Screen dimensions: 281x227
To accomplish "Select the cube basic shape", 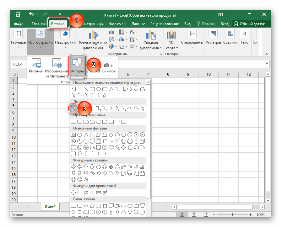I will tap(142, 141).
